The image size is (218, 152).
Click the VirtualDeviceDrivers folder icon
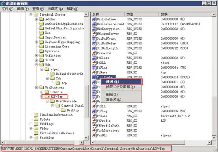click(x=36, y=133)
